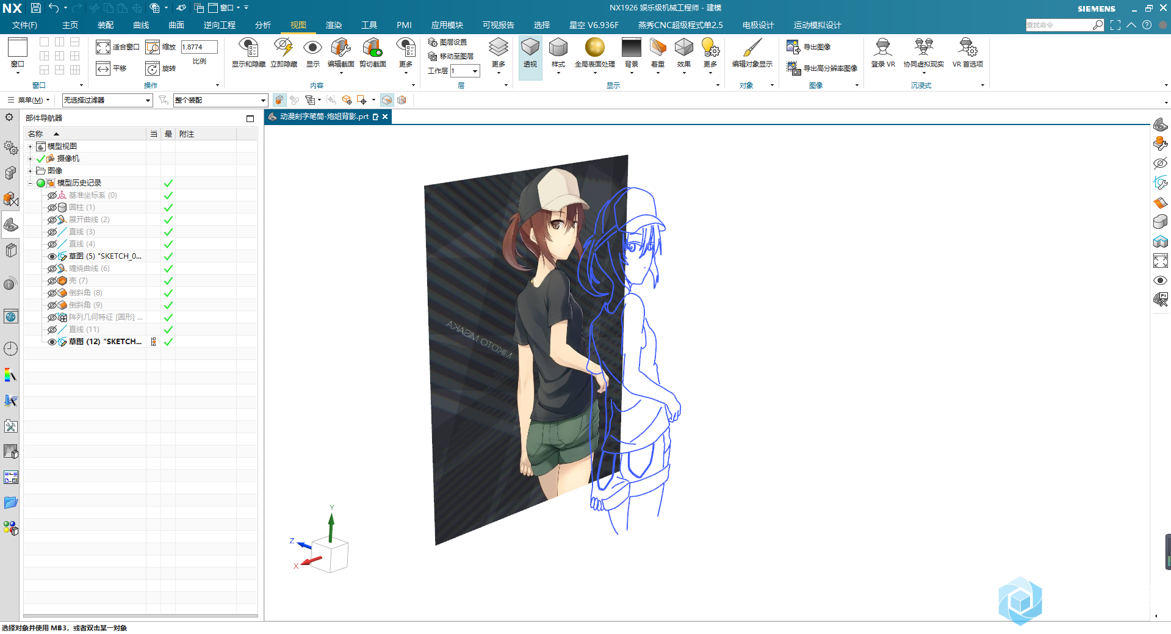The image size is (1171, 634).
Task: Click 导出高分辨率图像 export high-res image
Action: 822,68
